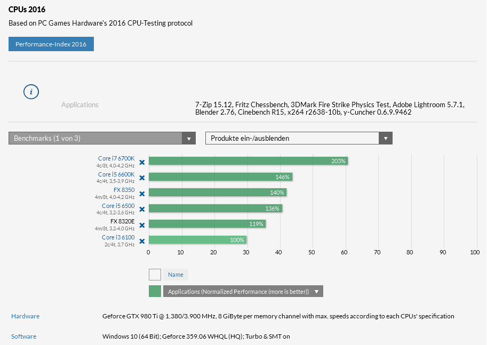This screenshot has height=345, width=487.
Task: Click the 7-Zip 15.12 applications list text
Action: (x=330, y=108)
